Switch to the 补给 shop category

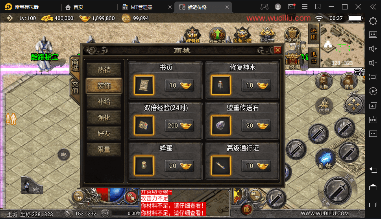104,102
